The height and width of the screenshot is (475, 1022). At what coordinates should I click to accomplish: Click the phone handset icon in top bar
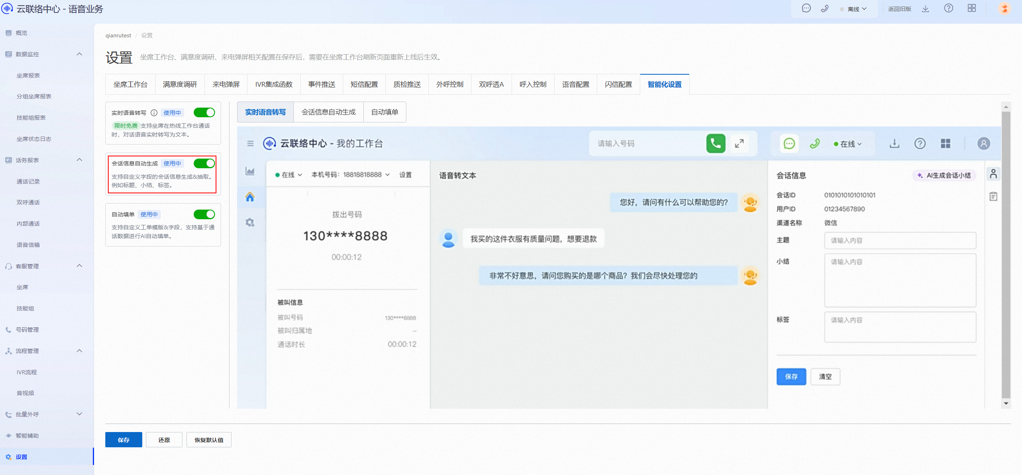coord(824,8)
